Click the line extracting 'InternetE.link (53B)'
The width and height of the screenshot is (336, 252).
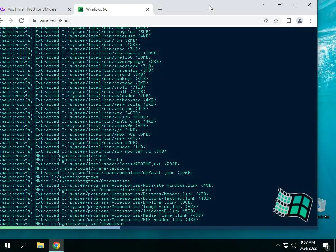98,211
